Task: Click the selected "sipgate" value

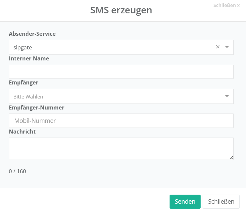Action: pyautogui.click(x=23, y=47)
